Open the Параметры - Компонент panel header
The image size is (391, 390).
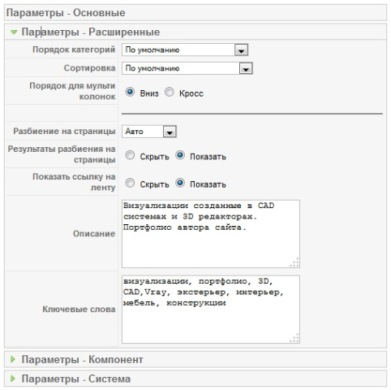195,360
